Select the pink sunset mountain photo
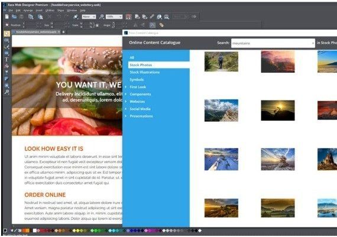The image size is (337, 237). pos(278,61)
